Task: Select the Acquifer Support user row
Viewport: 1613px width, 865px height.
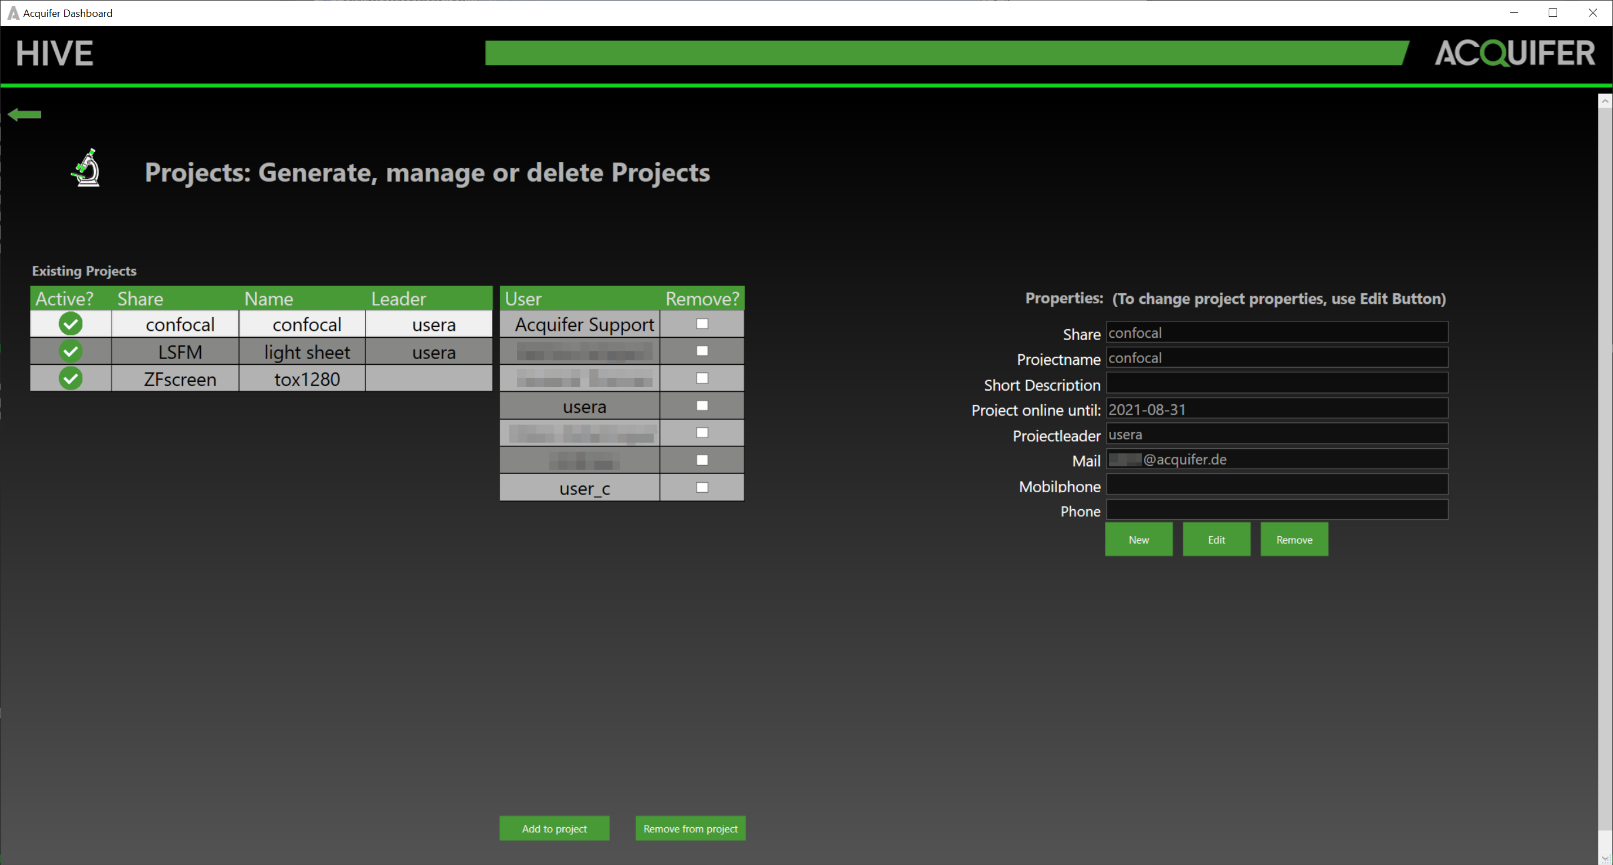Action: point(580,324)
